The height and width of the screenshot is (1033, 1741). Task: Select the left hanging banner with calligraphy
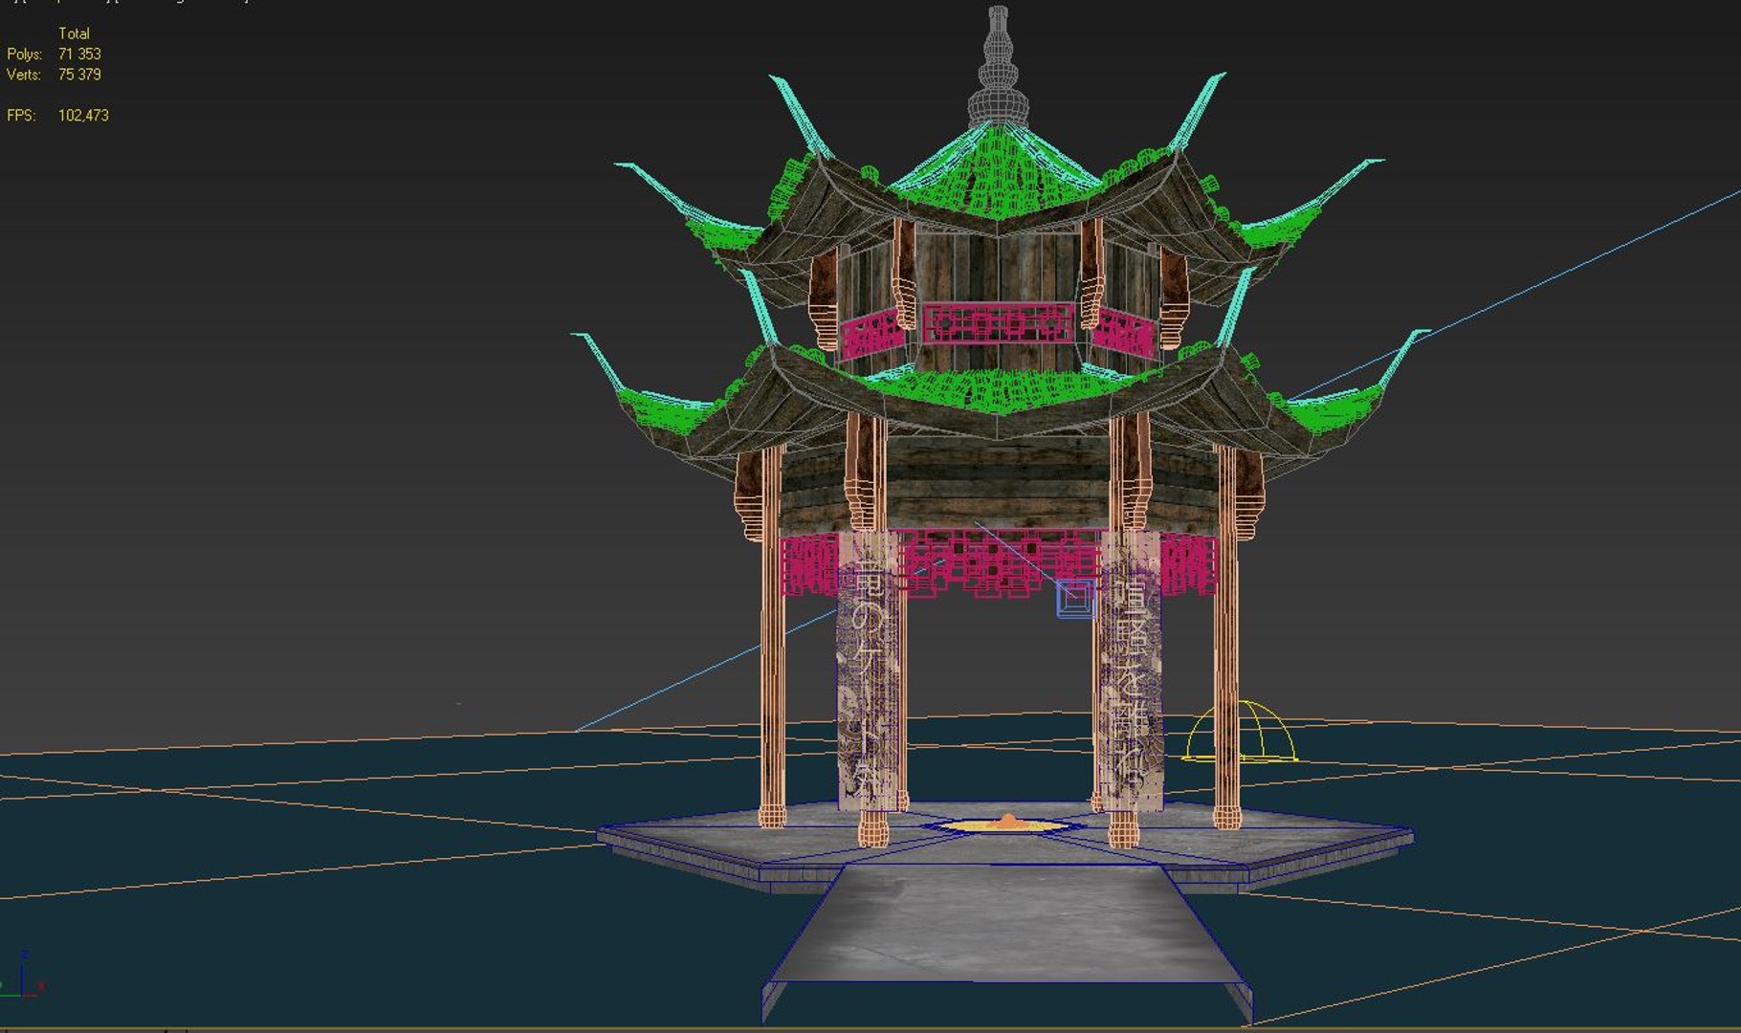(869, 671)
